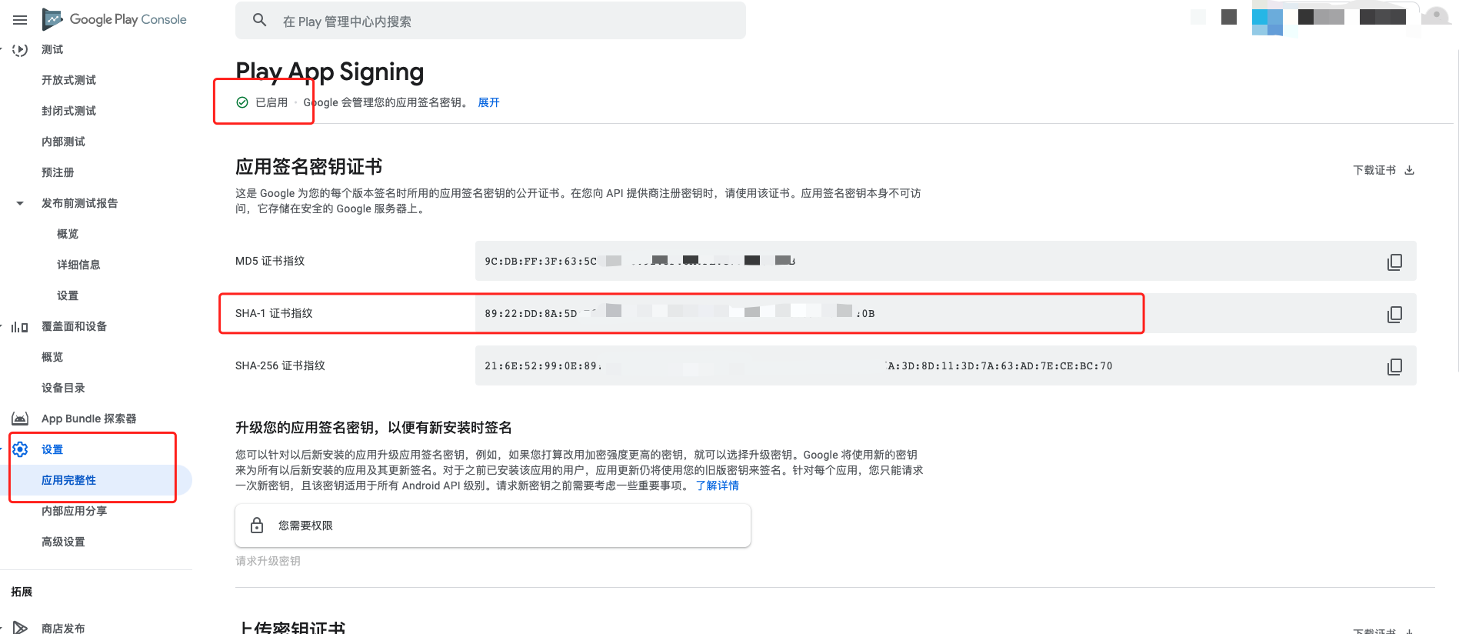Open the 测试 section icon
Viewport: 1459px width, 634px height.
[x=20, y=49]
